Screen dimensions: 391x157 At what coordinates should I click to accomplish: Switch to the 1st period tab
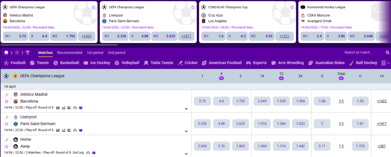point(95,53)
